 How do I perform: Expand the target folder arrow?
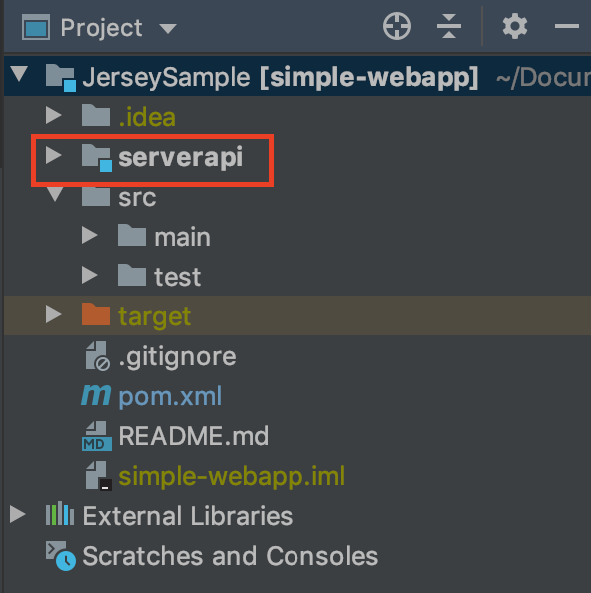53,314
